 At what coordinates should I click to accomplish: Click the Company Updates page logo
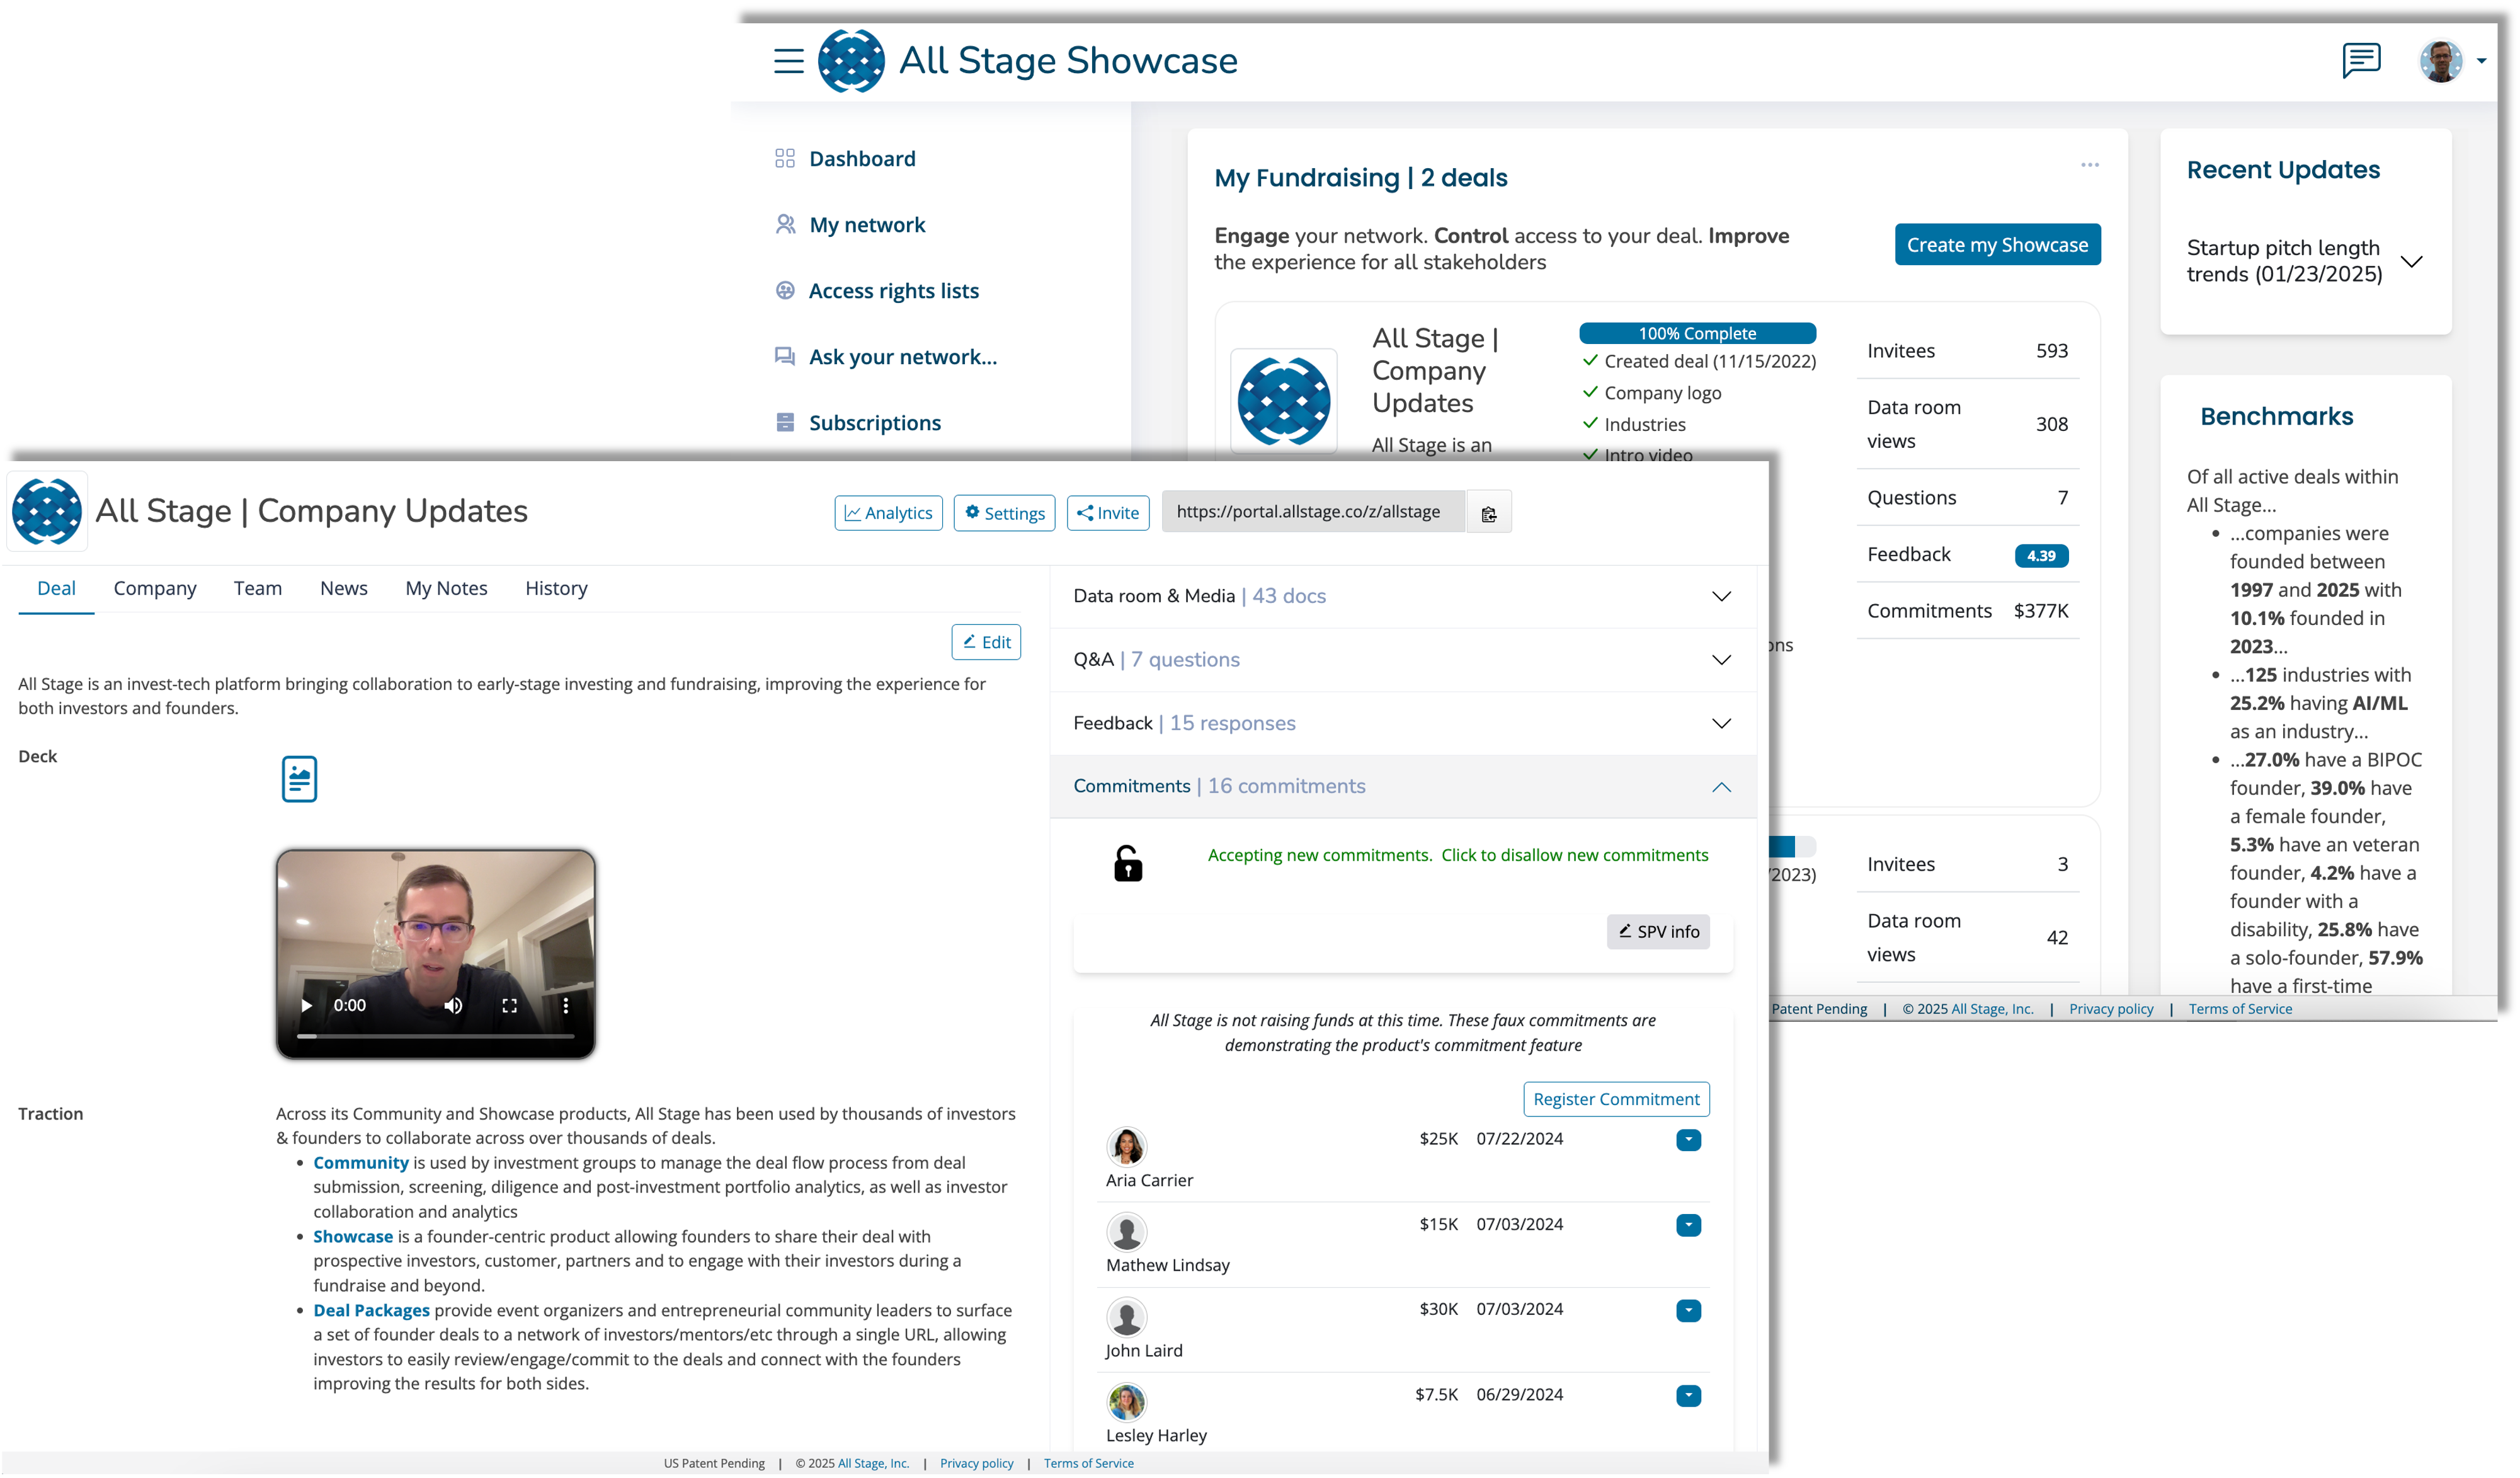pyautogui.click(x=47, y=511)
